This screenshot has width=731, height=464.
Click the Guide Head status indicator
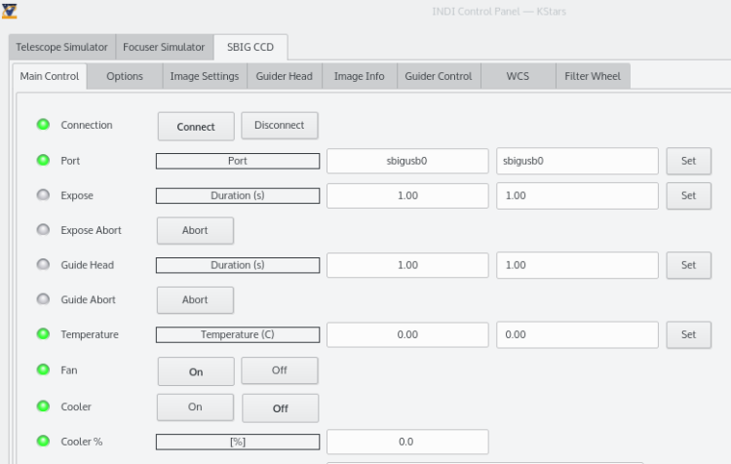pyautogui.click(x=43, y=265)
